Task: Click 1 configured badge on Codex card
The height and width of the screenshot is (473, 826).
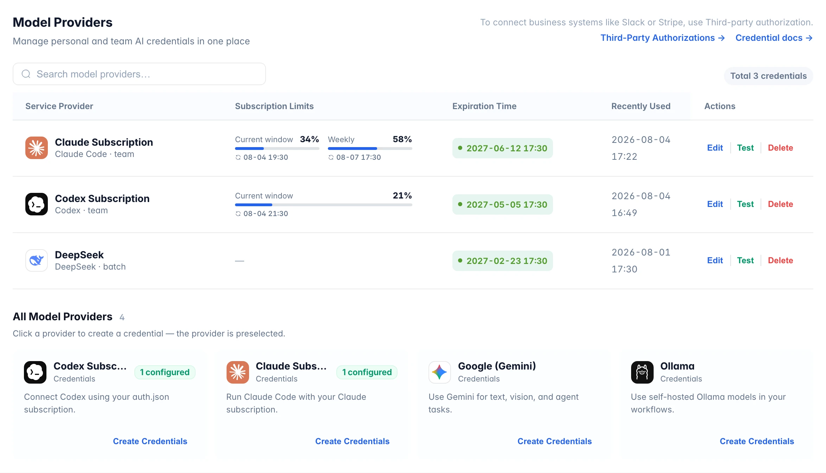Action: click(x=165, y=372)
